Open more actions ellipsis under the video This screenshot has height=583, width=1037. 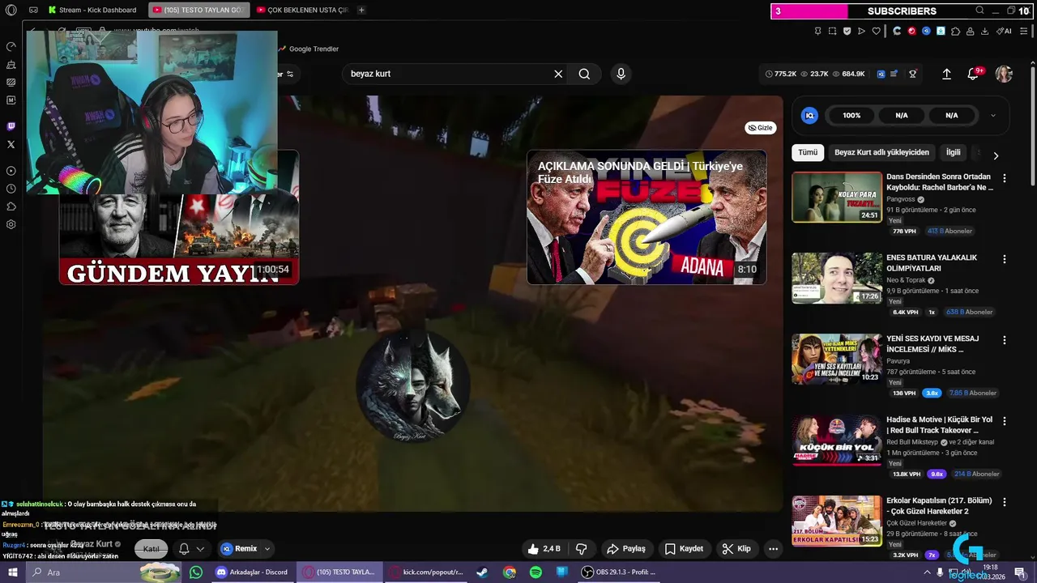[x=773, y=548]
